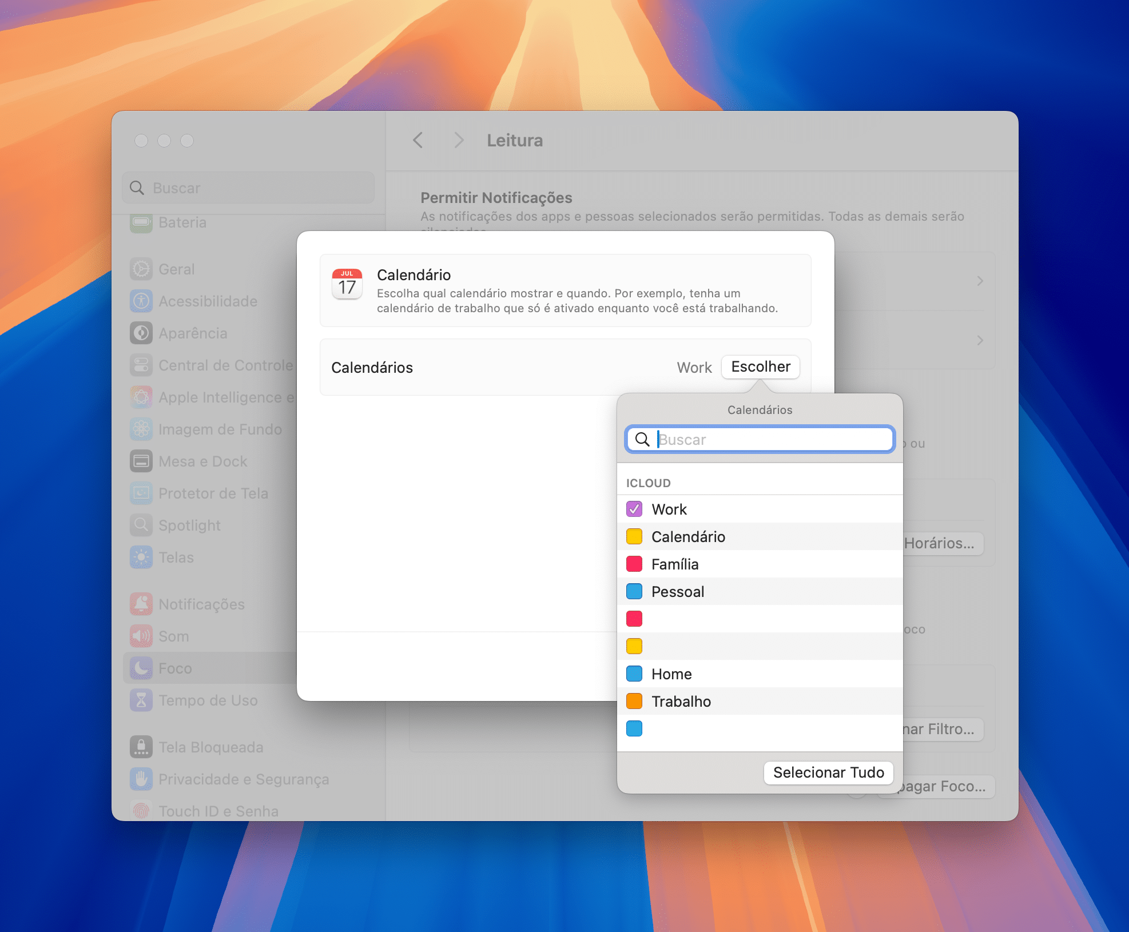The height and width of the screenshot is (932, 1129).
Task: Select Tela Bloqueada in the sidebar
Action: (x=210, y=747)
